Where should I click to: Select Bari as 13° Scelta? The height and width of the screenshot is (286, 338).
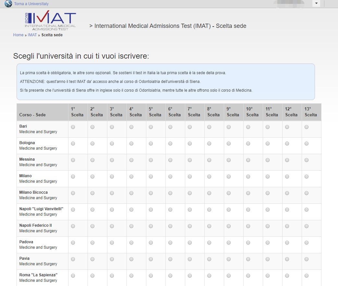pos(307,127)
